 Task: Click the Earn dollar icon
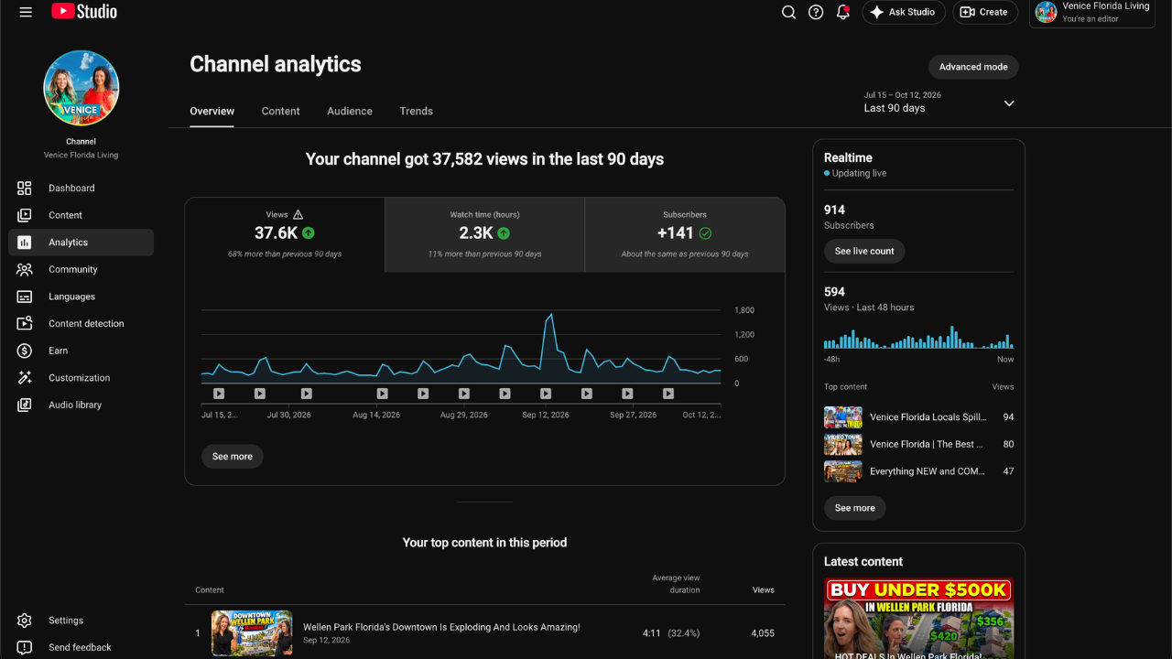25,351
